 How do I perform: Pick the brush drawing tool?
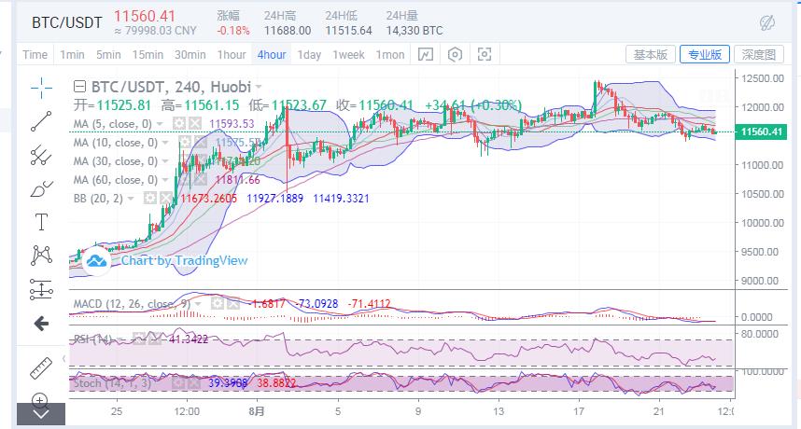[41, 189]
